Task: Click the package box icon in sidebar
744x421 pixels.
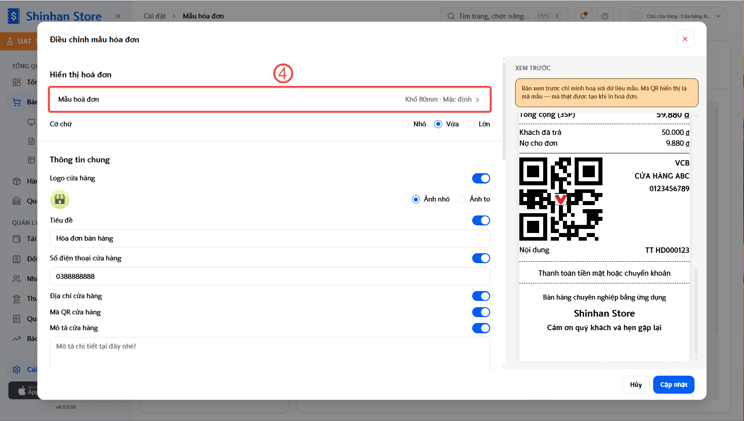Action: click(17, 181)
